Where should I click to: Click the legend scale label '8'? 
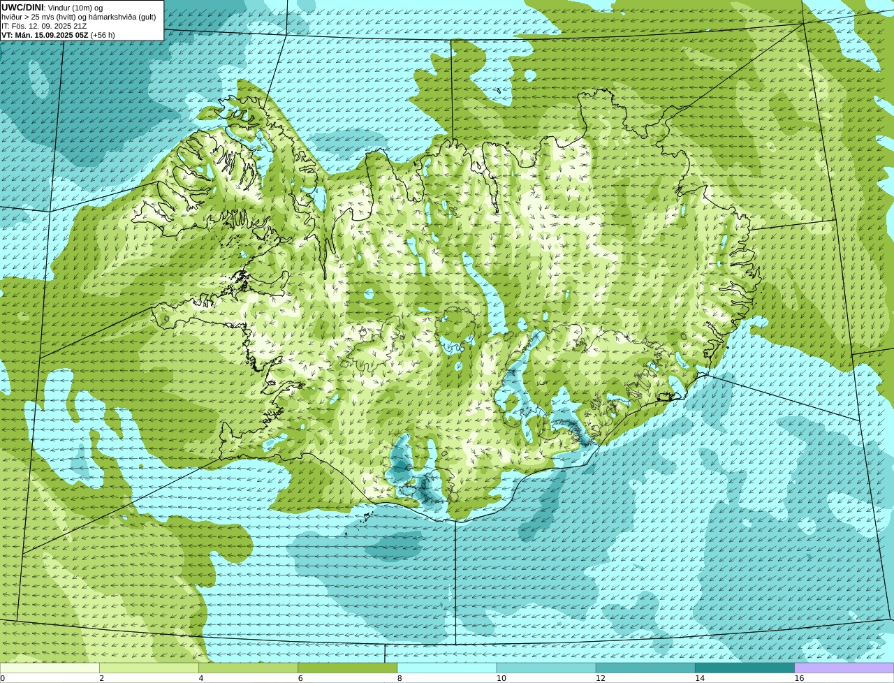click(x=400, y=678)
